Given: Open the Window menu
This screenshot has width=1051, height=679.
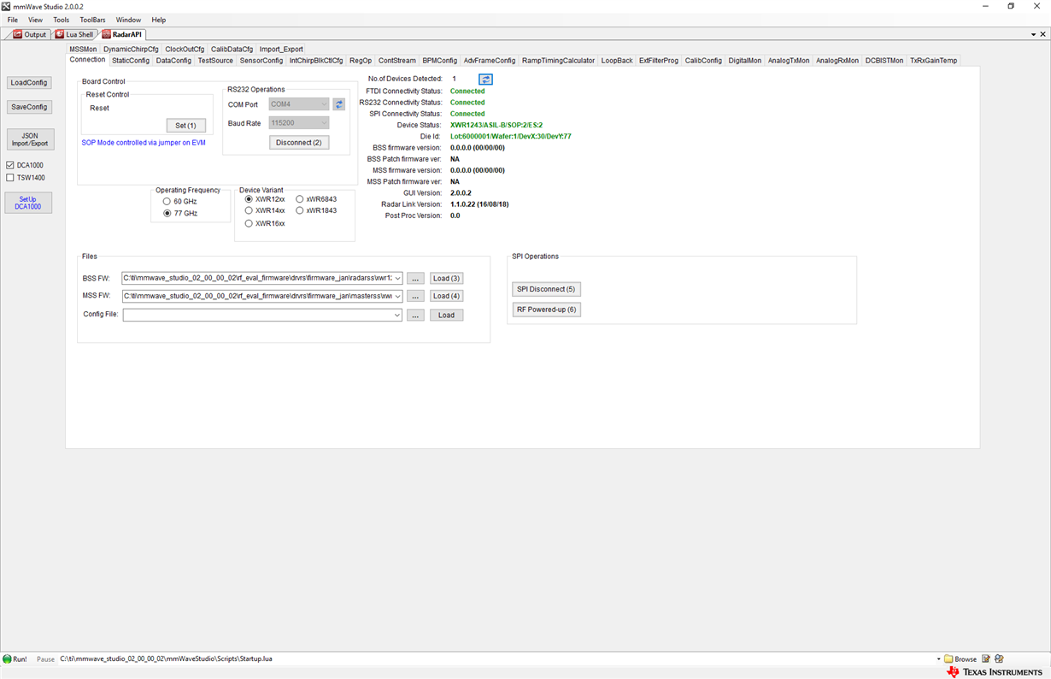Looking at the screenshot, I should (128, 20).
